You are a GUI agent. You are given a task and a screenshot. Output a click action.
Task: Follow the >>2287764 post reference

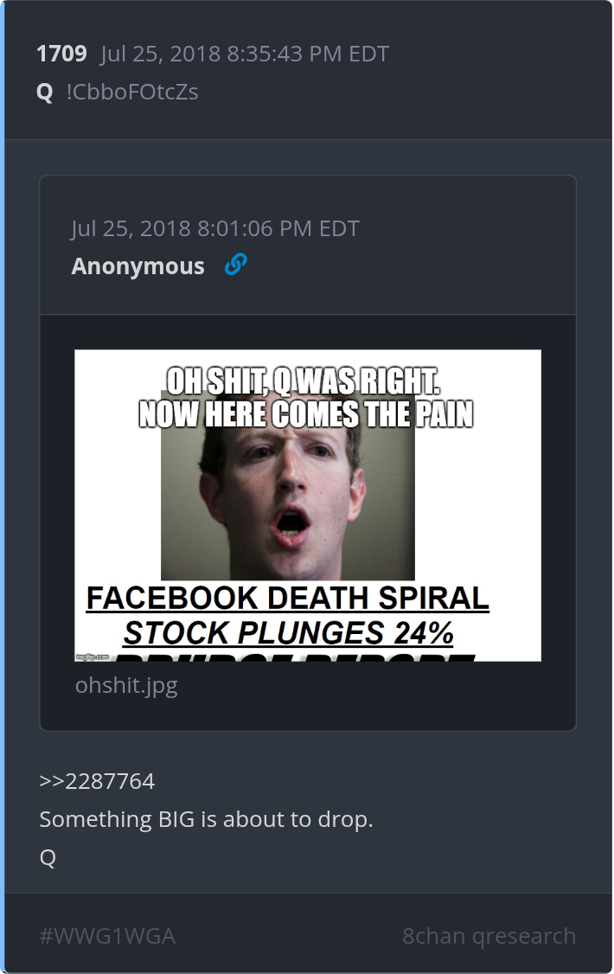coord(97,781)
